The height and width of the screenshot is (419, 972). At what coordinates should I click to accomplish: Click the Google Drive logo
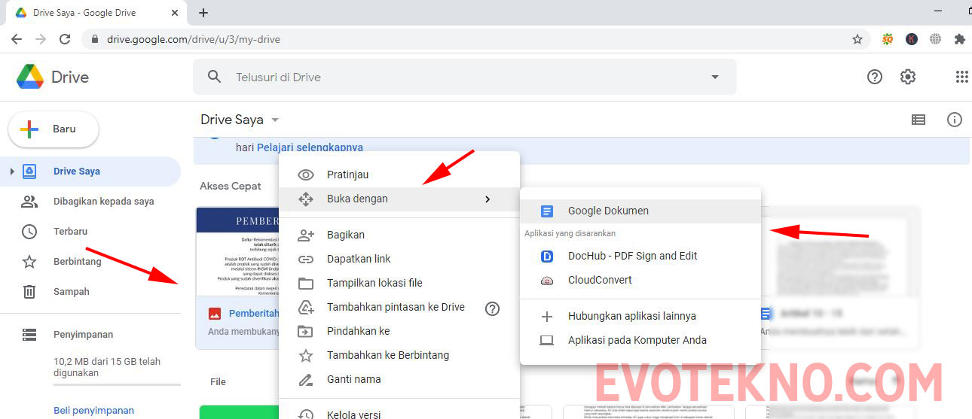(x=30, y=77)
